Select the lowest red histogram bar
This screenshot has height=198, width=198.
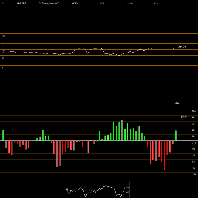point(164,155)
